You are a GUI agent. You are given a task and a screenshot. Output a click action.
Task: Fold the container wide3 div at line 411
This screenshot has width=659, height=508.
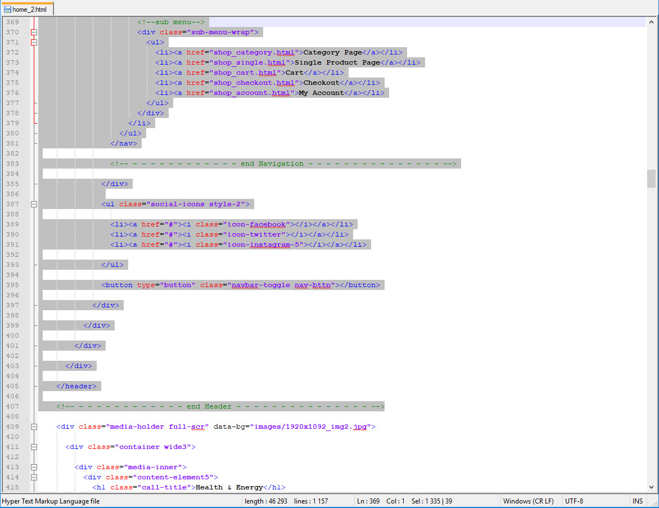click(x=34, y=447)
